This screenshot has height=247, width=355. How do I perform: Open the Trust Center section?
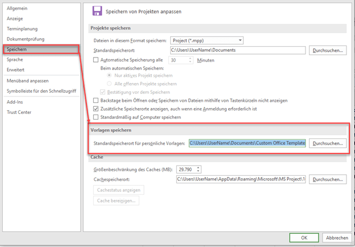click(19, 112)
